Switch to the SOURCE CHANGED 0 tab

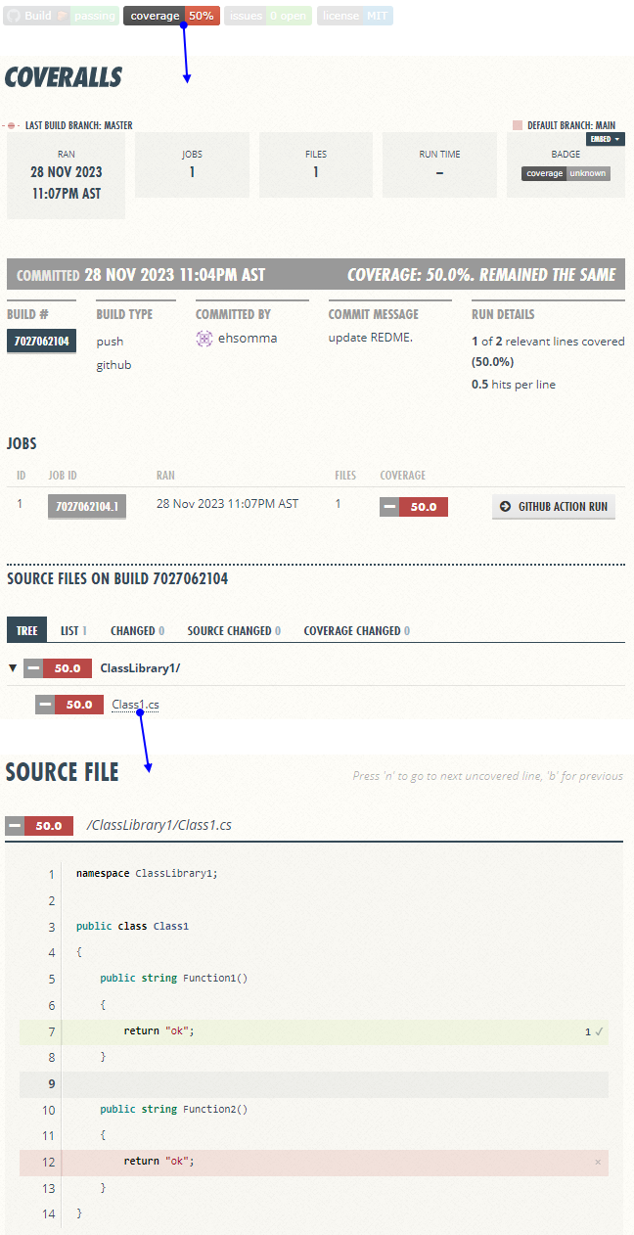pyautogui.click(x=234, y=630)
